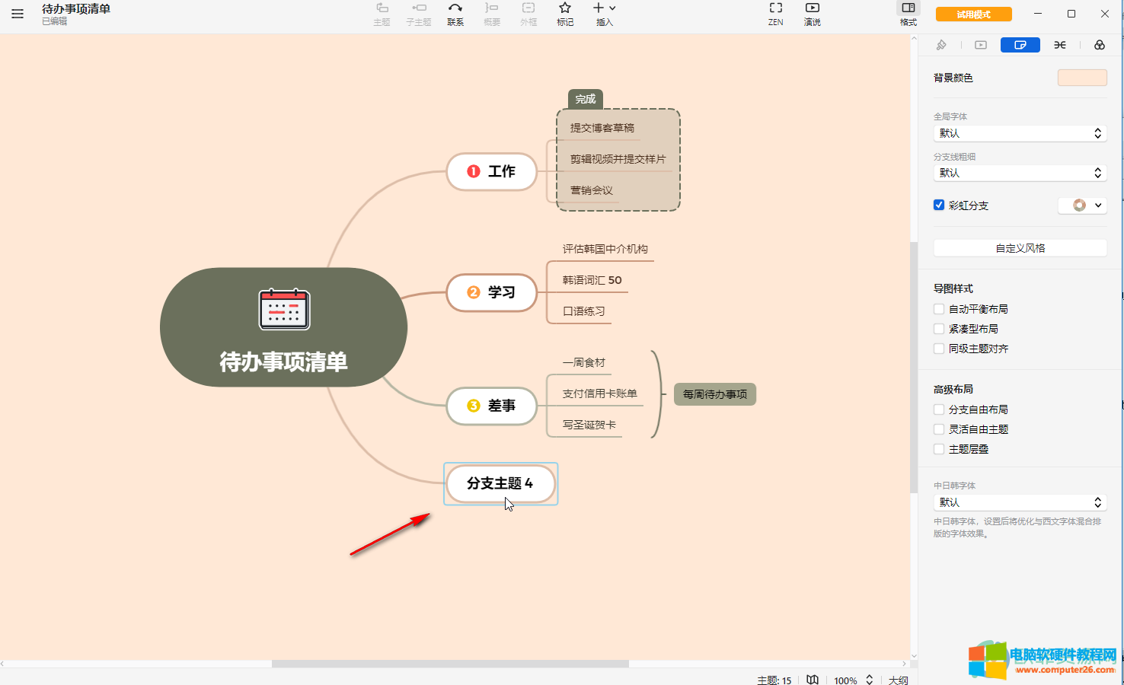Pick the 背景颜色 background color swatch
Image resolution: width=1124 pixels, height=685 pixels.
click(1082, 78)
